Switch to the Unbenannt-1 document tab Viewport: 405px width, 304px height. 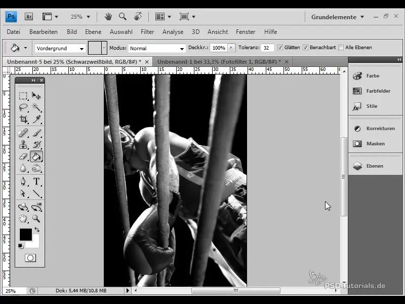click(x=219, y=62)
